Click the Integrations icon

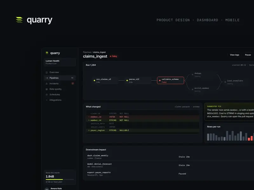47,100
